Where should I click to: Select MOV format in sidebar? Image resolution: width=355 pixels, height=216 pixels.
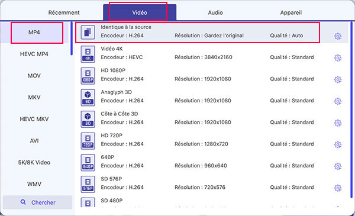tap(34, 76)
